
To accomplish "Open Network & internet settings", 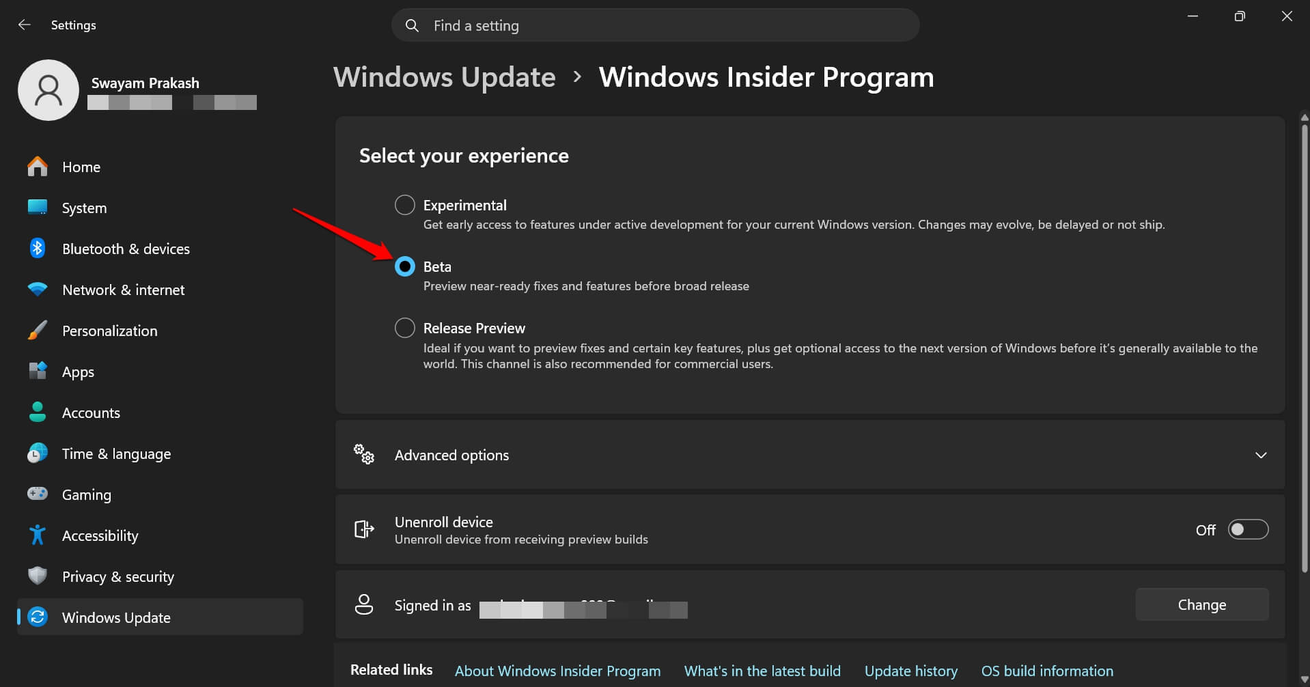I will (160, 290).
